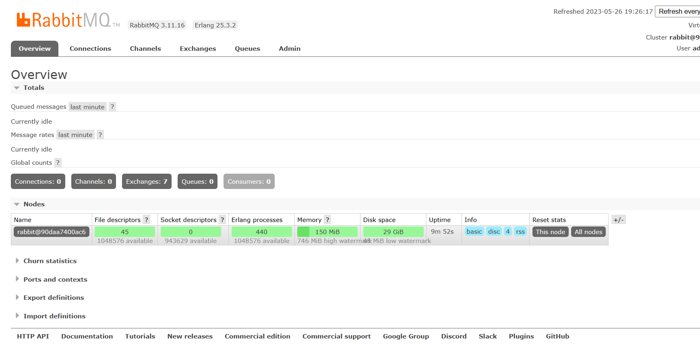Viewport: 700px width, 355px height.
Task: Open the Documentation link
Action: pyautogui.click(x=87, y=336)
